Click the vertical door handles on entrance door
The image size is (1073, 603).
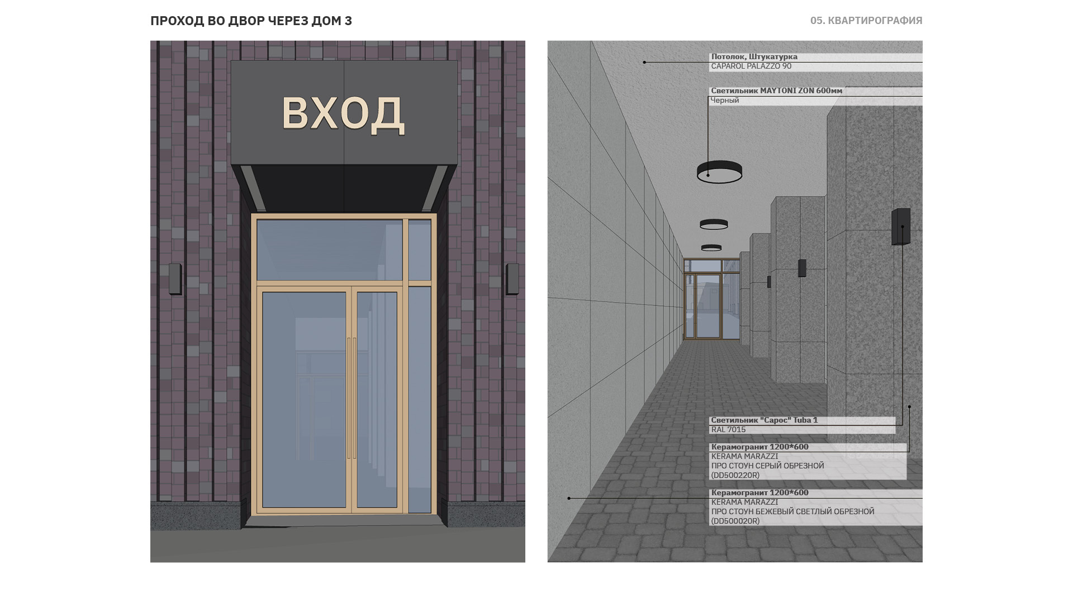(x=352, y=398)
